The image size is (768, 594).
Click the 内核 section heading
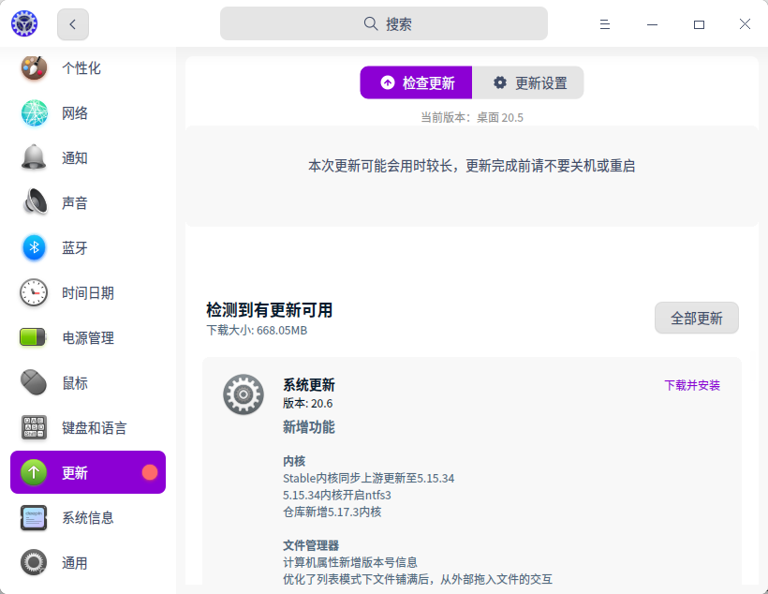tap(294, 461)
